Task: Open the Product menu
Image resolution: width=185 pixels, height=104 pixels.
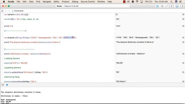Action: (66, 1)
